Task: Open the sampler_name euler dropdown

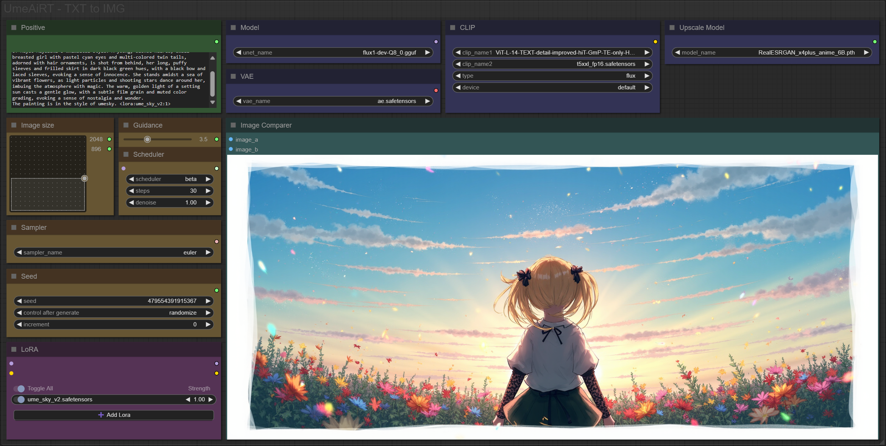Action: click(114, 253)
